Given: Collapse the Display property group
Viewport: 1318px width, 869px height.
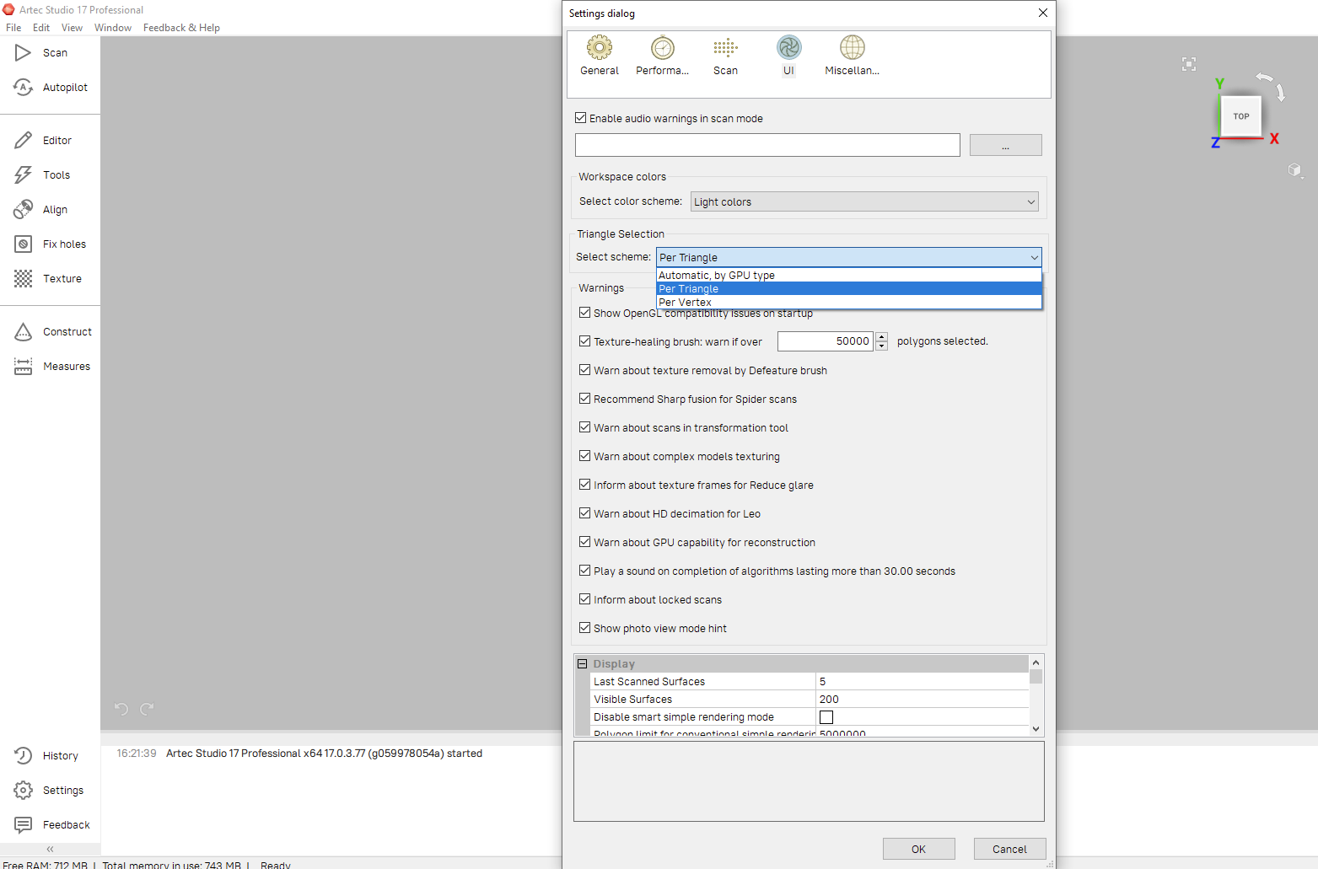Looking at the screenshot, I should click(582, 664).
